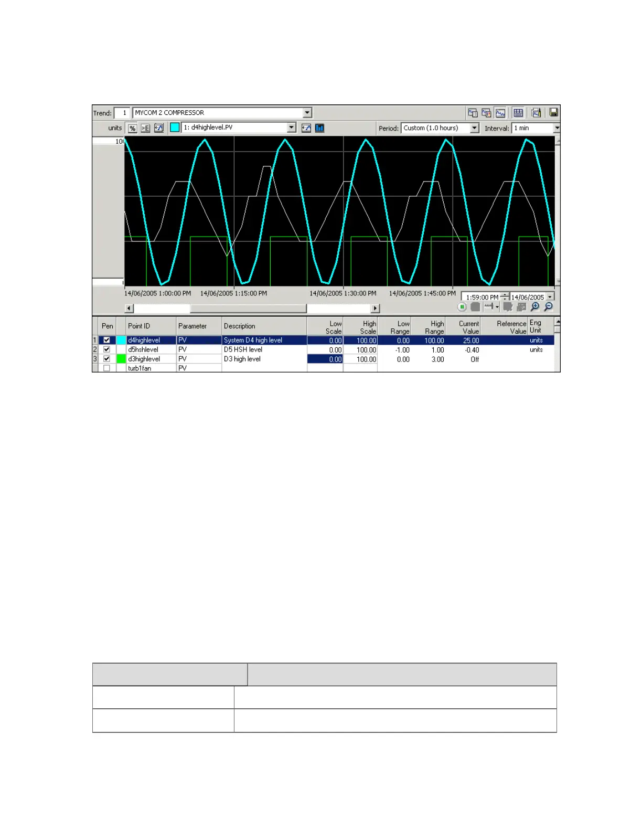Click the cyan pen color swatch in toolbar
The image size is (642, 831).
pyautogui.click(x=175, y=127)
